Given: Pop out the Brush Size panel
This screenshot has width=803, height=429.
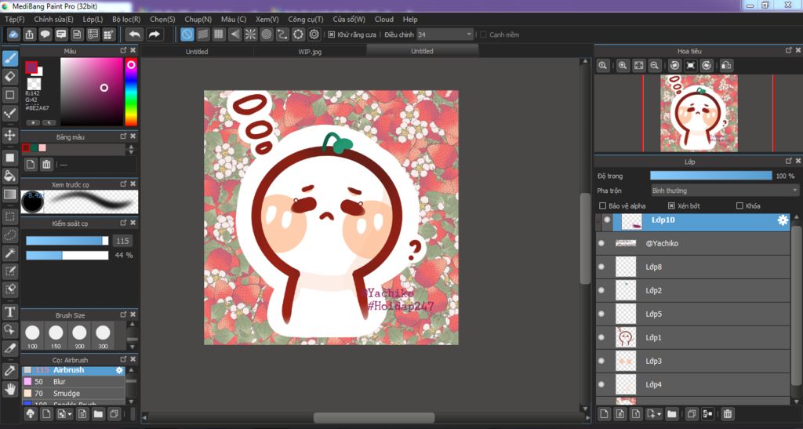Looking at the screenshot, I should pos(123,314).
